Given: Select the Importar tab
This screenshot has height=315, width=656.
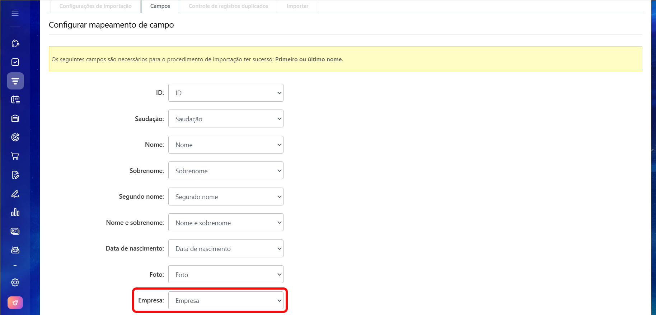Looking at the screenshot, I should pyautogui.click(x=297, y=6).
